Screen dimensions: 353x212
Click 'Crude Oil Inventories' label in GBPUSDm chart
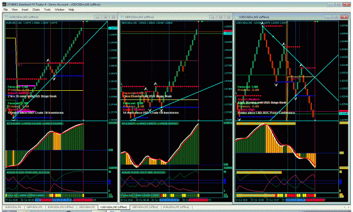point(165,113)
